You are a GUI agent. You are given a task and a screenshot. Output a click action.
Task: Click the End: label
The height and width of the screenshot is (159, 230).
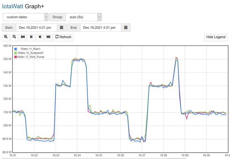click(x=74, y=28)
